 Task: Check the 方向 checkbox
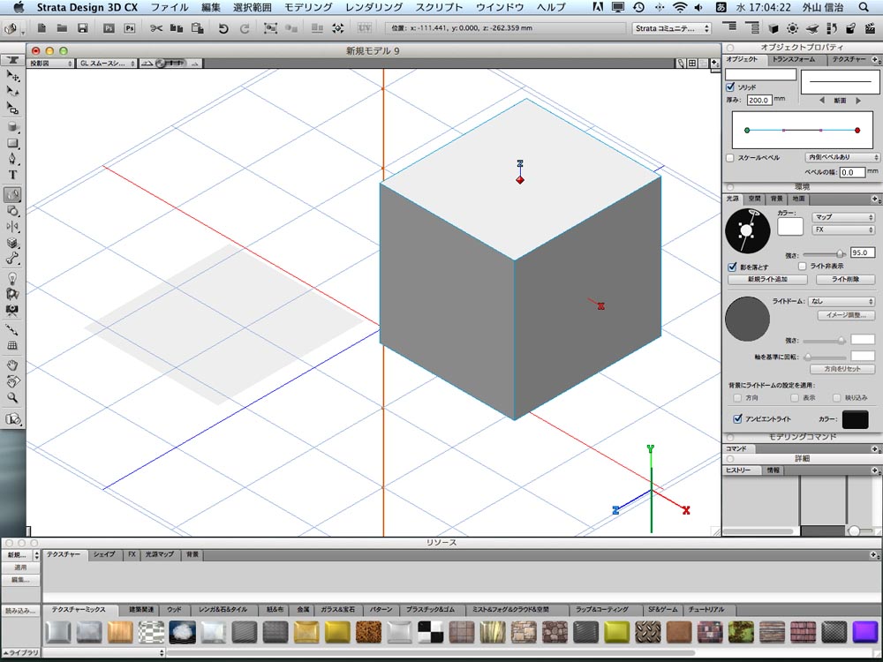pyautogui.click(x=737, y=398)
